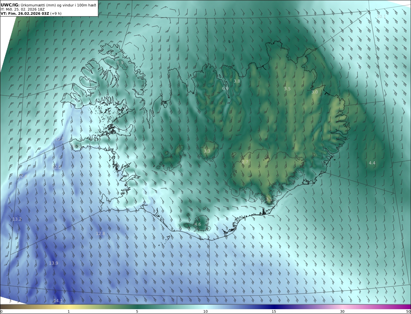Image resolution: width=411 pixels, height=314 pixels.
Task: Click the 4.4 value off the east coast
Action: point(372,163)
